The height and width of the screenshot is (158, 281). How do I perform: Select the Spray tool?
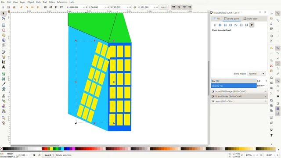(x=4, y=101)
